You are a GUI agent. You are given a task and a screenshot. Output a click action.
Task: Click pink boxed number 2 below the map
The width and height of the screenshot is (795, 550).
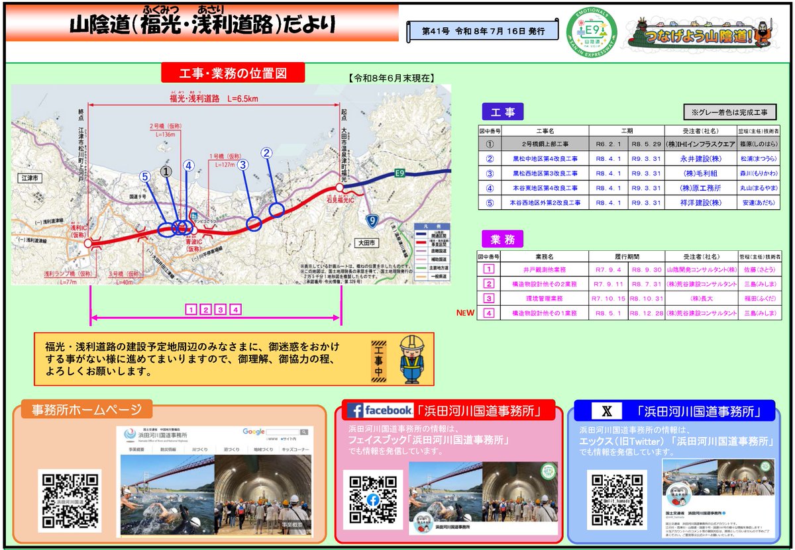click(205, 309)
